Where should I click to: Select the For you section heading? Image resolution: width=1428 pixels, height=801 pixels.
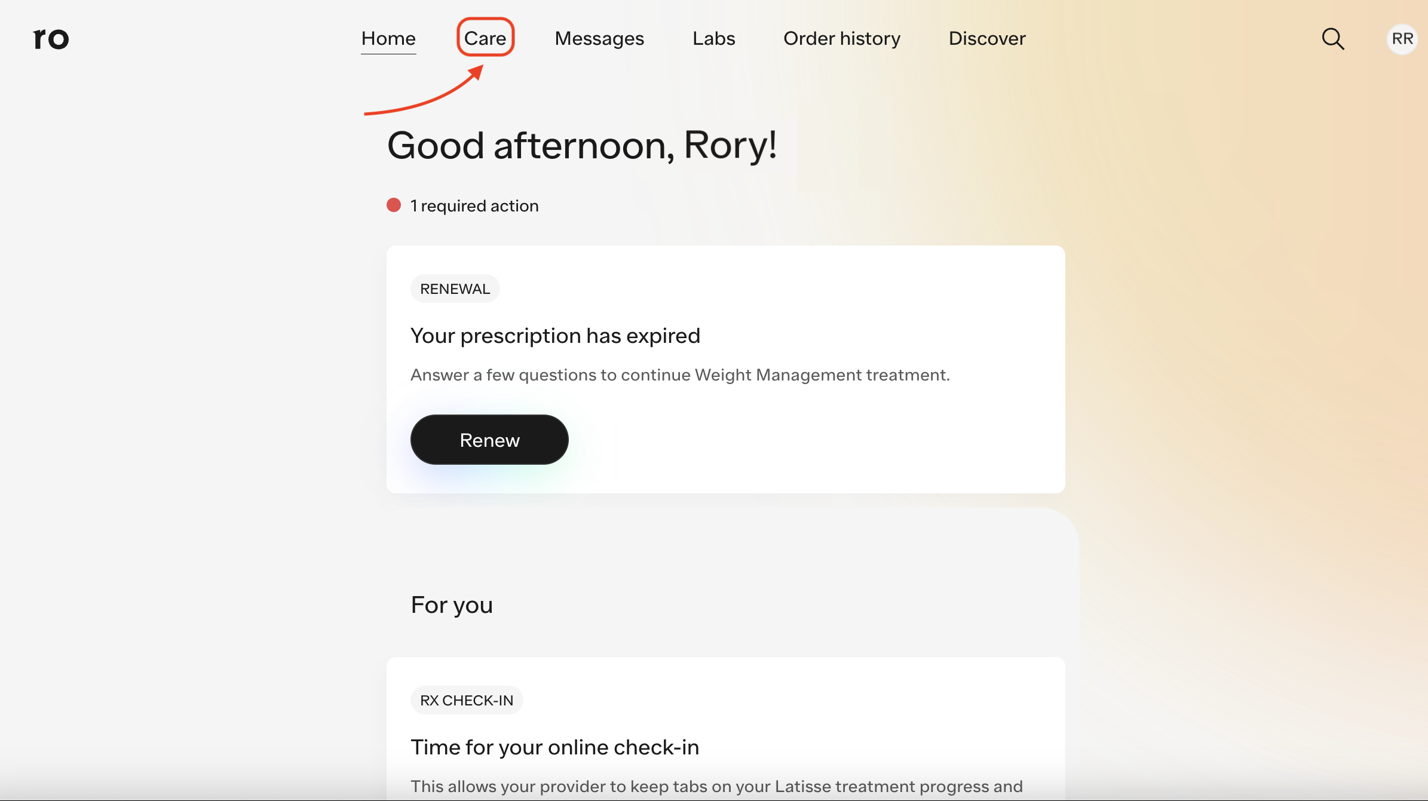click(x=451, y=605)
